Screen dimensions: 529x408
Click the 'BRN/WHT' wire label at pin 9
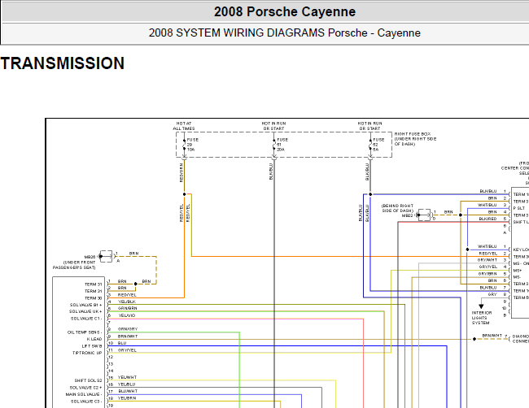(128, 336)
